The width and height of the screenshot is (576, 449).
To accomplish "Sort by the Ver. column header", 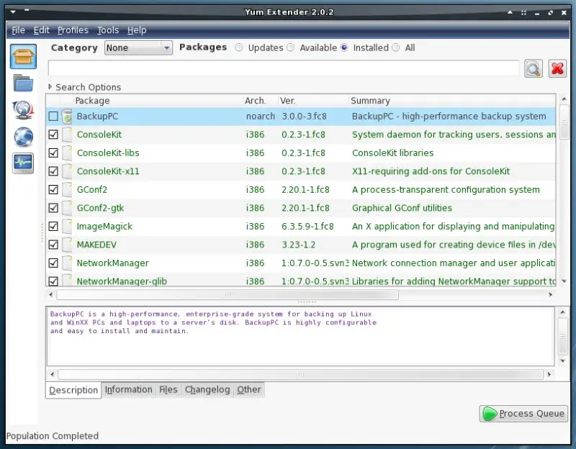I will pos(313,101).
